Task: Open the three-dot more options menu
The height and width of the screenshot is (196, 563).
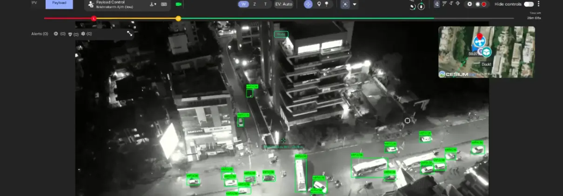Action: point(538,4)
